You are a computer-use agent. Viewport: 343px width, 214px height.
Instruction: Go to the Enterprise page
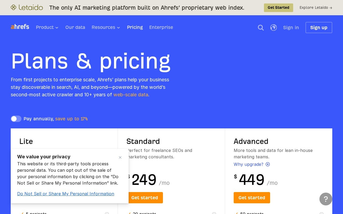click(161, 27)
